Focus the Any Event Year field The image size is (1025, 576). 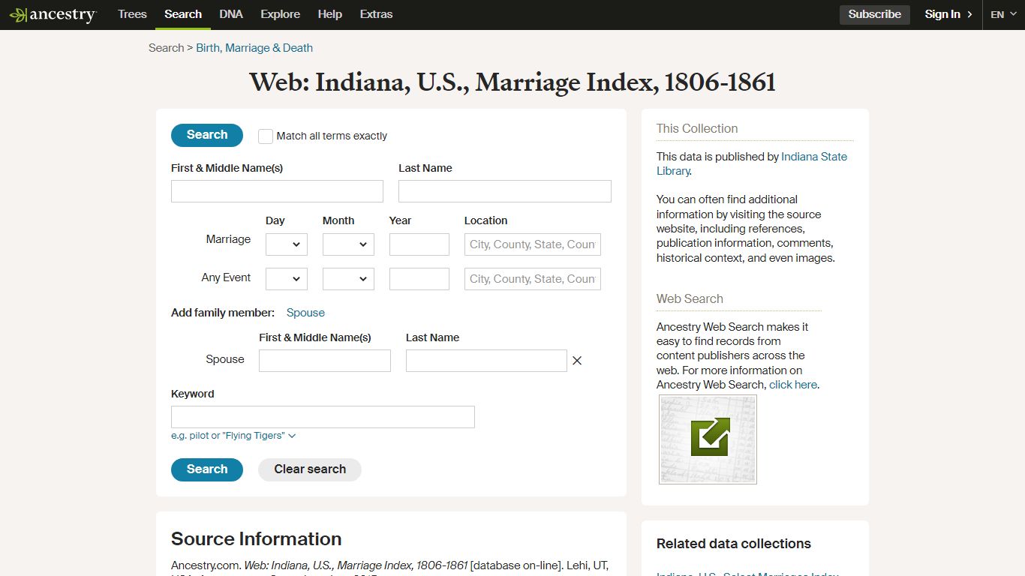click(x=419, y=279)
